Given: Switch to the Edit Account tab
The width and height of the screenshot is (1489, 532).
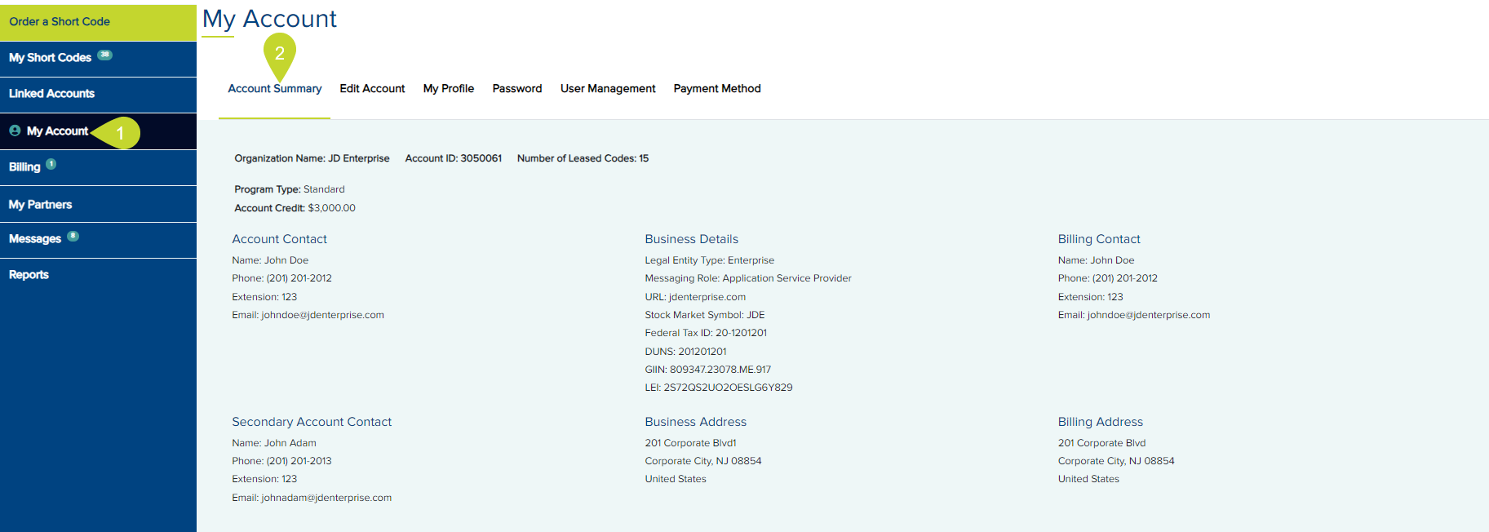Looking at the screenshot, I should pos(372,89).
